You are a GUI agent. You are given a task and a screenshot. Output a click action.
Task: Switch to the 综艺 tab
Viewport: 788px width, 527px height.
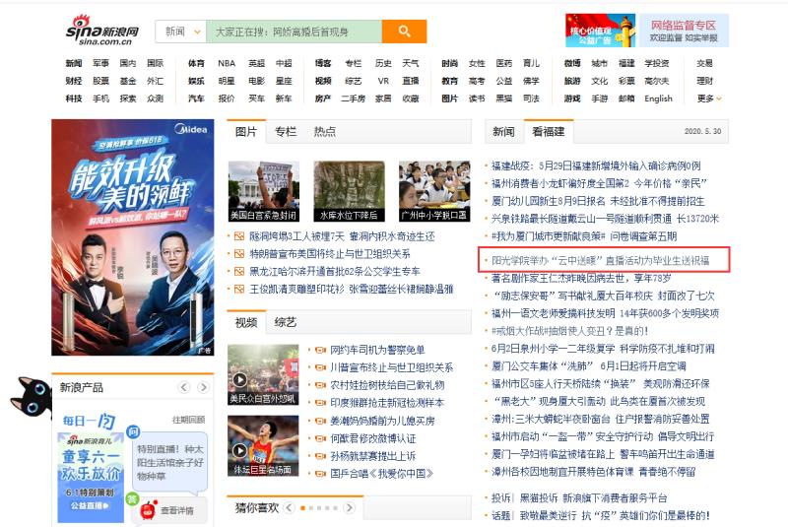pos(286,322)
